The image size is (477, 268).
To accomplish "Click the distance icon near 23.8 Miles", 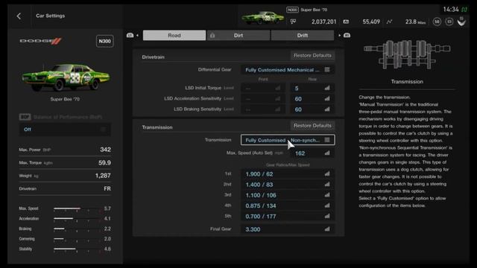I will tap(389, 22).
